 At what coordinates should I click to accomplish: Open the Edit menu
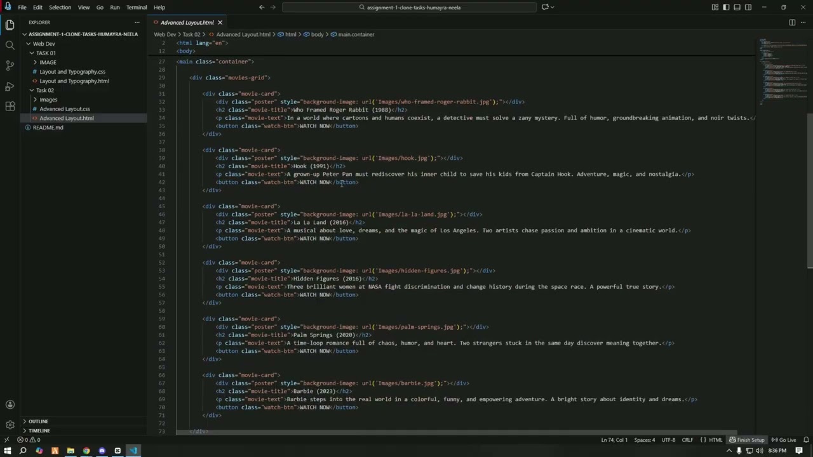[x=37, y=7]
